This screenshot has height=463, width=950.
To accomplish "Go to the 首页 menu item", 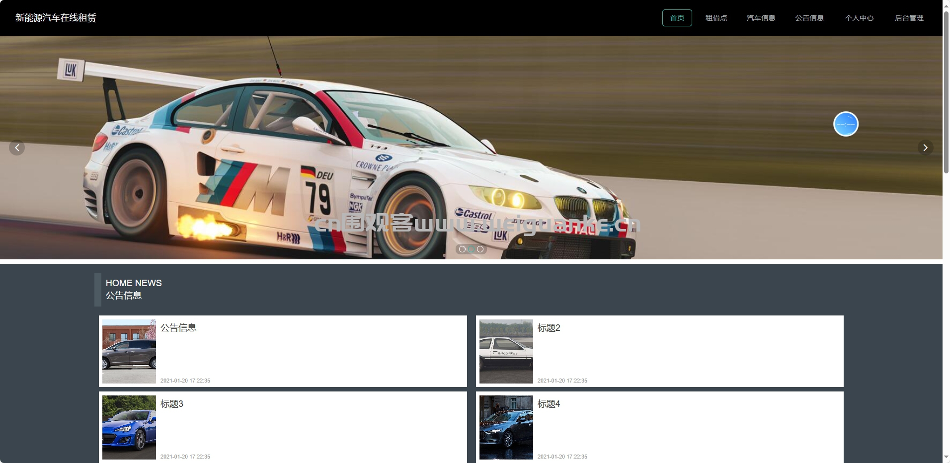I will click(x=677, y=18).
